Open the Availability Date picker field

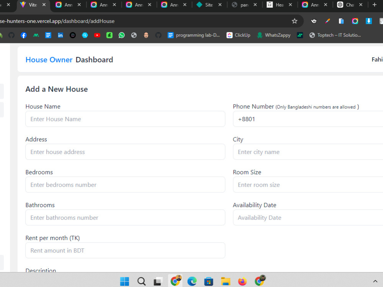click(x=308, y=217)
